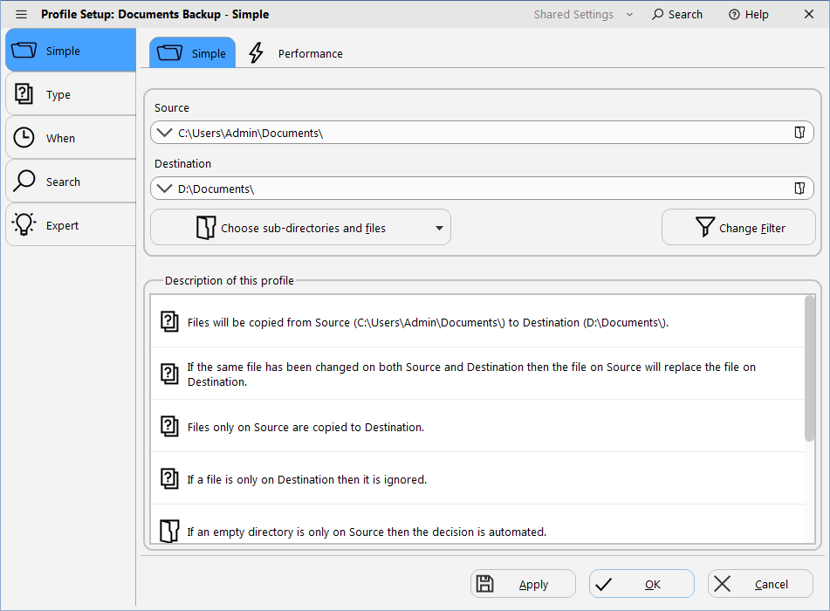Apply the profile changes
The height and width of the screenshot is (611, 830).
[x=522, y=583]
